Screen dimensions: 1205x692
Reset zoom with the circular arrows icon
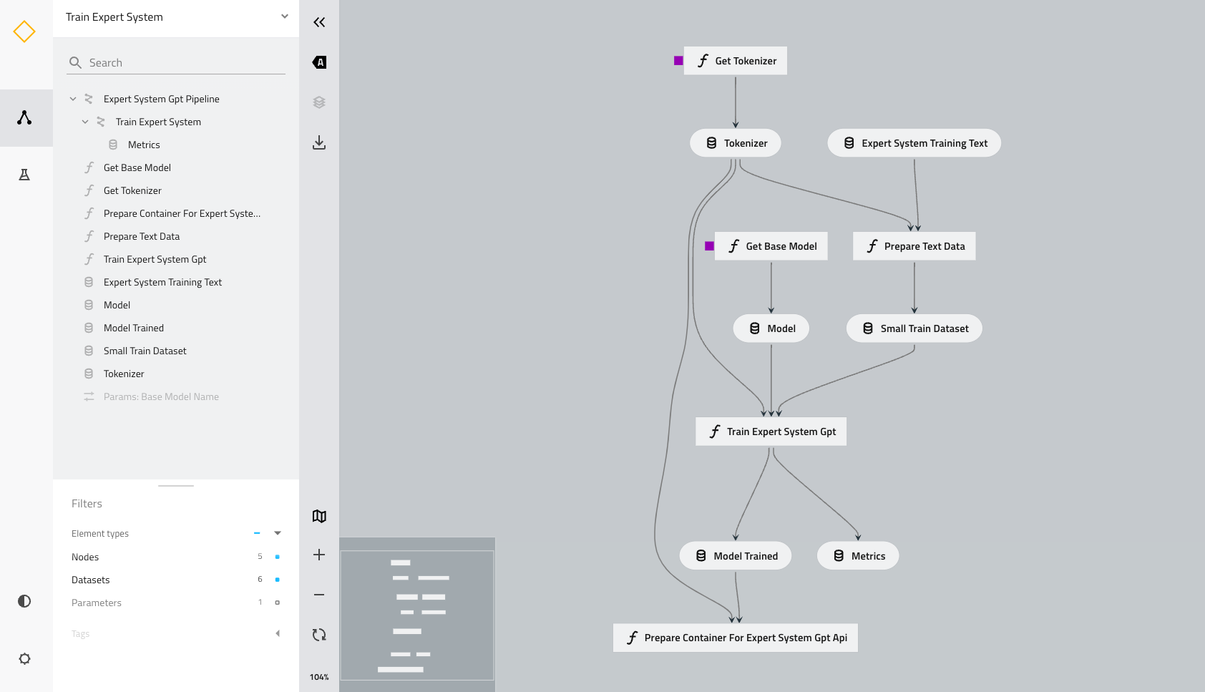319,635
